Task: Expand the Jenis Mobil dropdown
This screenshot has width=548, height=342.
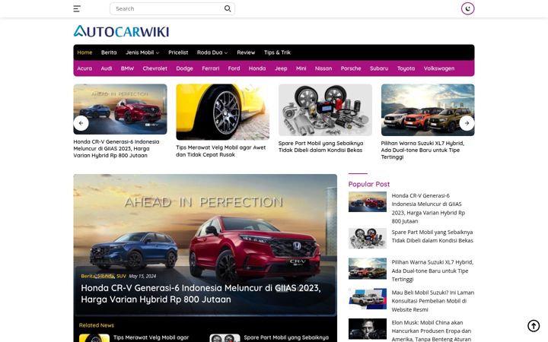Action: point(142,52)
